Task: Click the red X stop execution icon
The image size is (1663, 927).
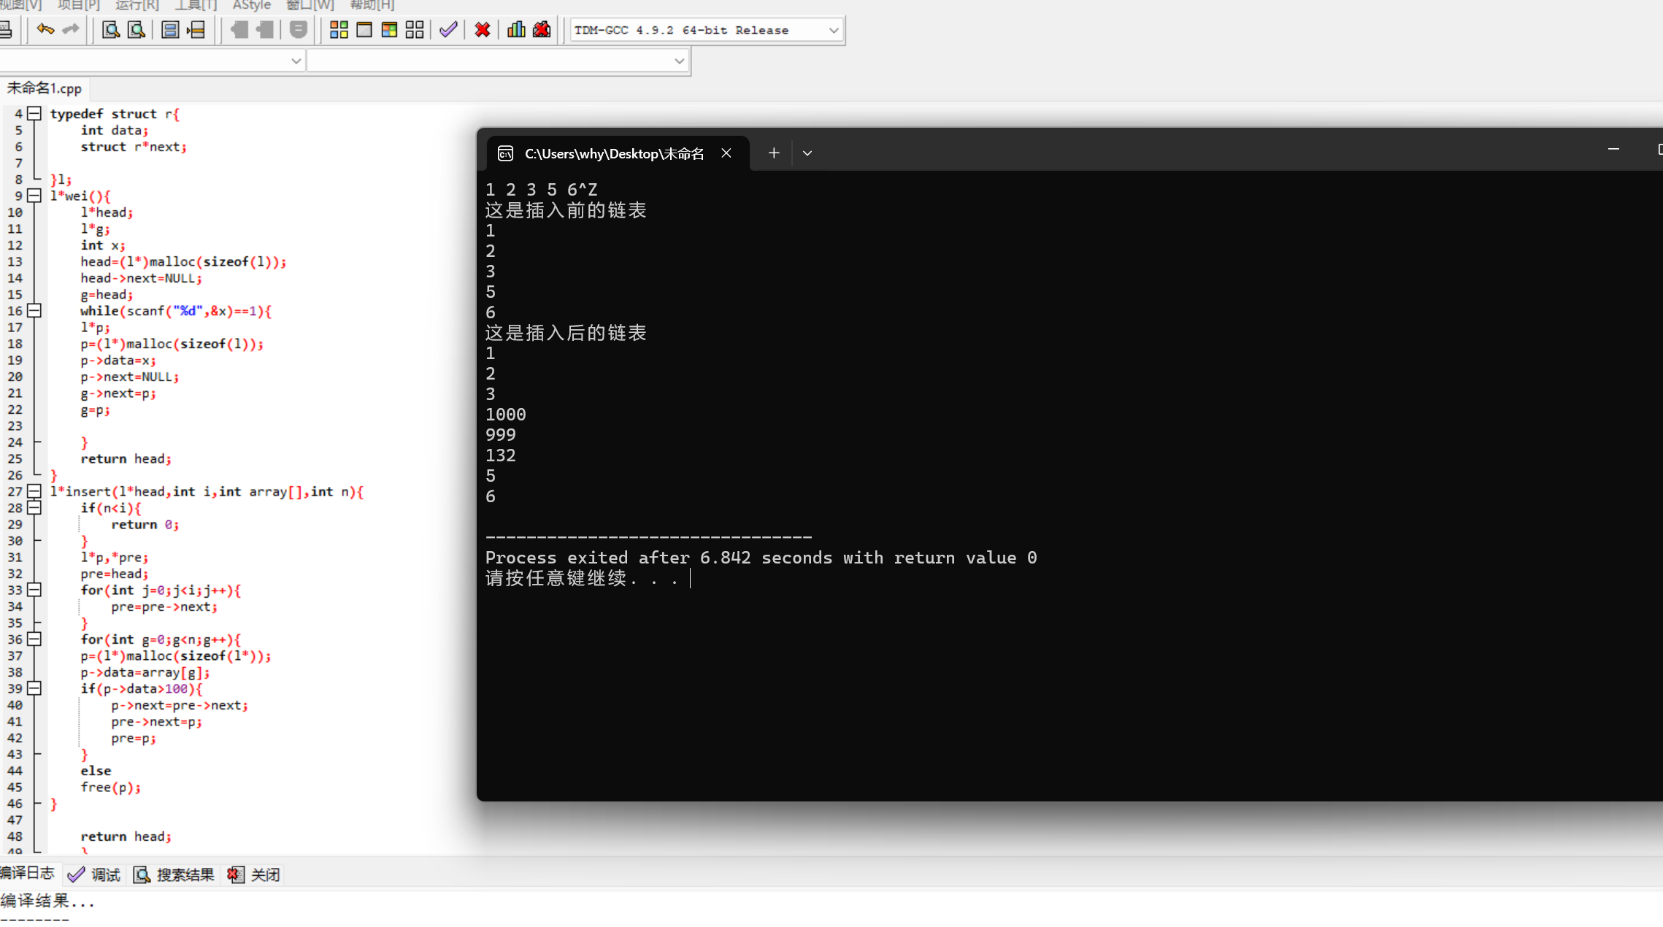Action: [482, 30]
